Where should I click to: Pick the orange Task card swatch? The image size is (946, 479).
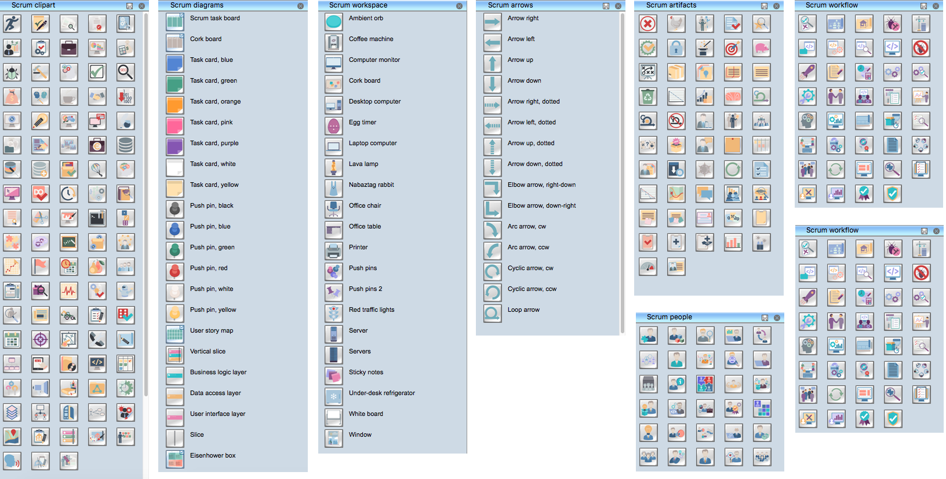click(175, 105)
